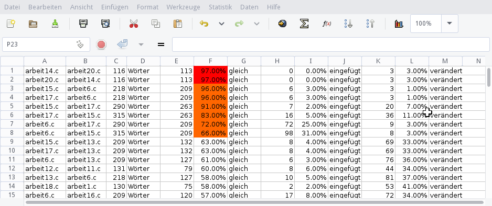Click the Sum sigma icon
492x206 pixels.
coord(304,24)
